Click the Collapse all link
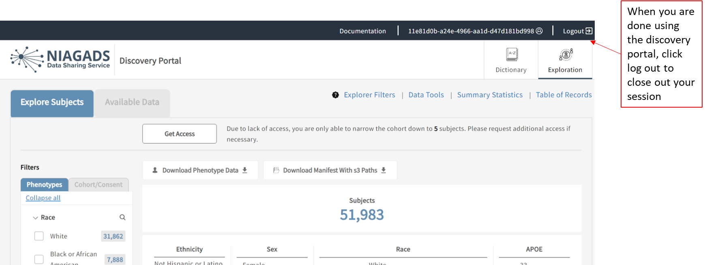This screenshot has width=705, height=265. [x=43, y=198]
